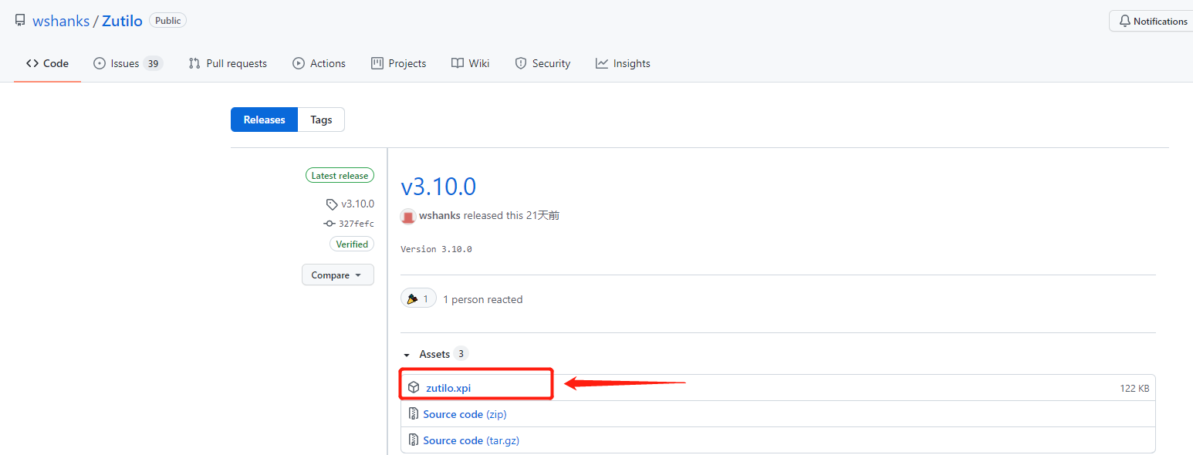Click the 122 KB file size
The image size is (1193, 455).
1134,388
